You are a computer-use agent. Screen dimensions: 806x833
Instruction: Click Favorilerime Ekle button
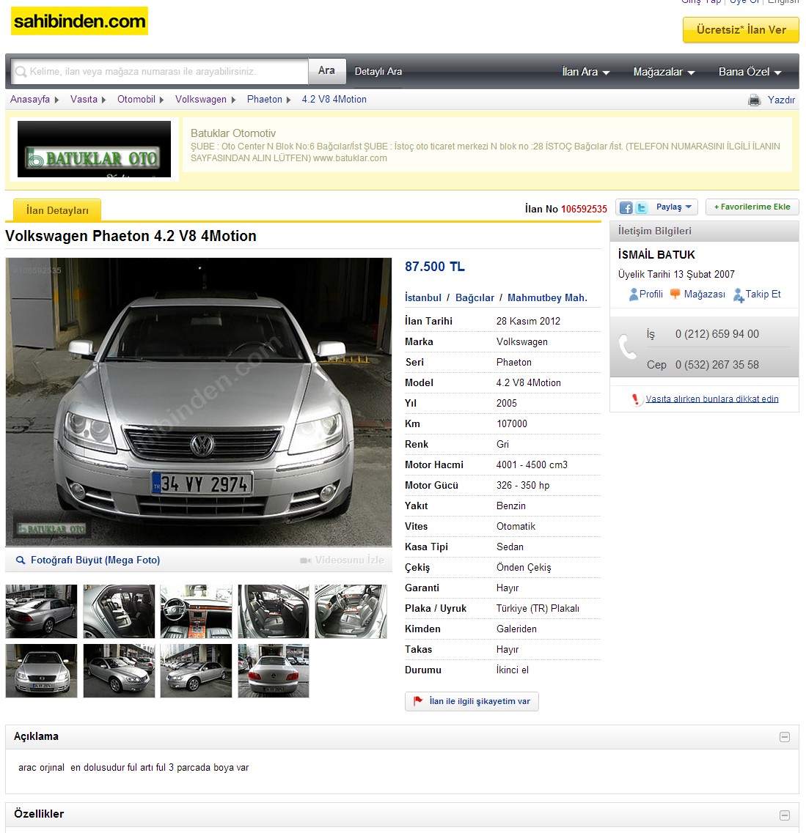tap(752, 207)
